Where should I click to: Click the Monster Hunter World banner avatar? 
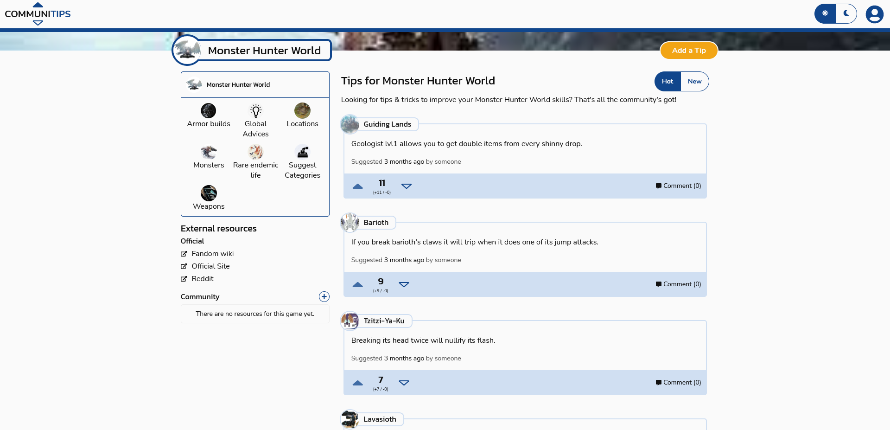pyautogui.click(x=187, y=50)
